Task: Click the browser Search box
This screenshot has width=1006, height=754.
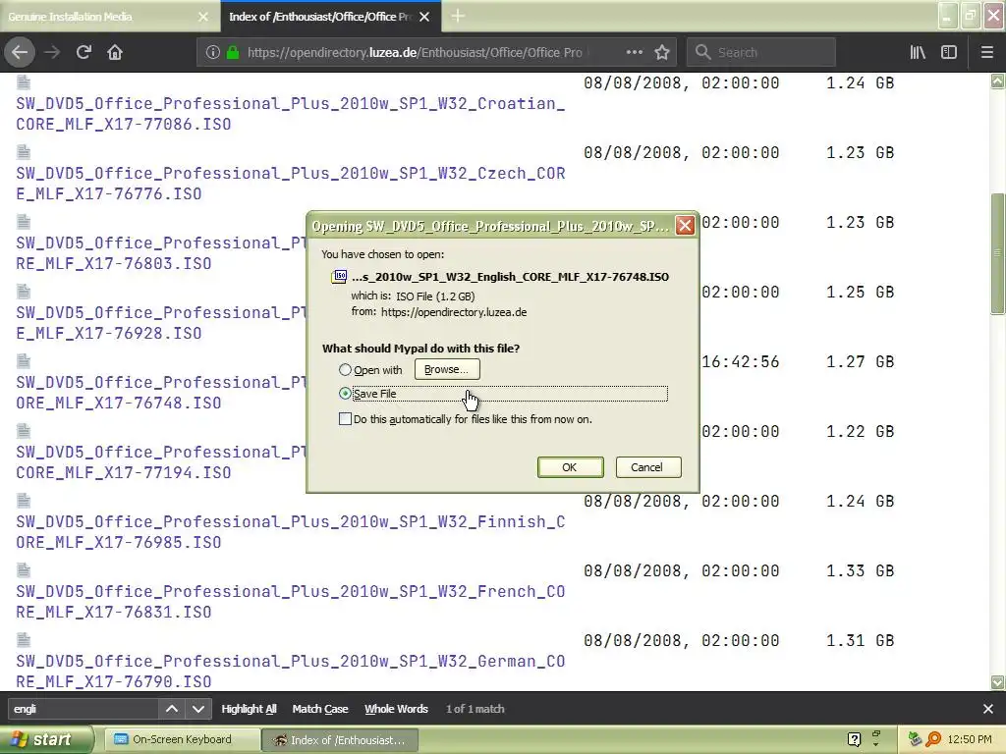Action: 761,53
